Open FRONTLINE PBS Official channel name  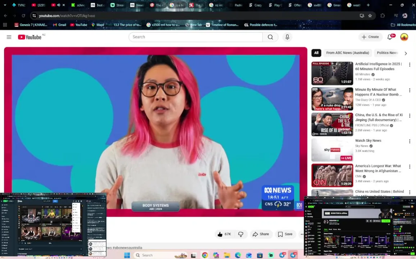tap(372, 125)
